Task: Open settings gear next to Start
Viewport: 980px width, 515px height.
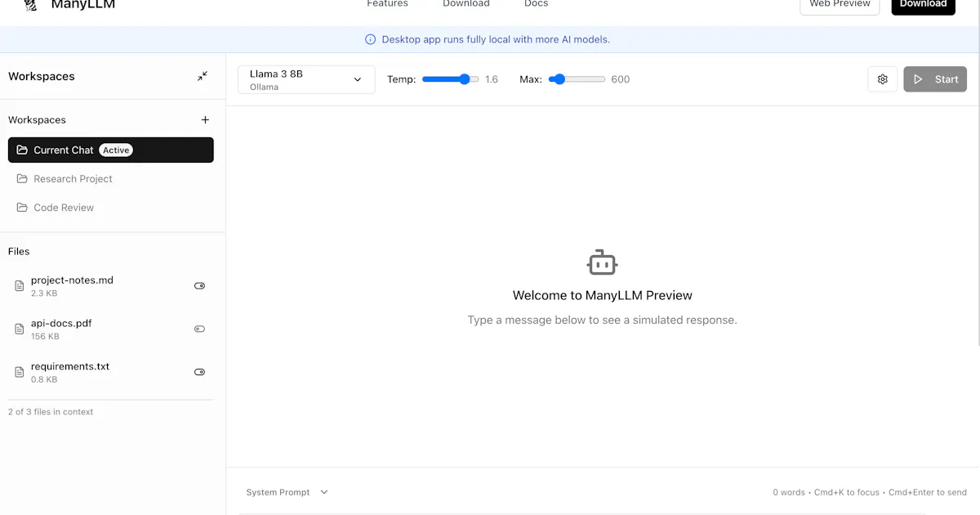Action: tap(883, 79)
